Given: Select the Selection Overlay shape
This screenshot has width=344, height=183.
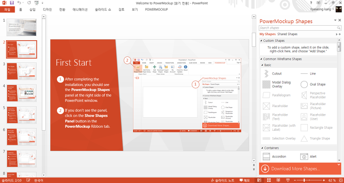Looking at the screenshot, I should (279, 138).
